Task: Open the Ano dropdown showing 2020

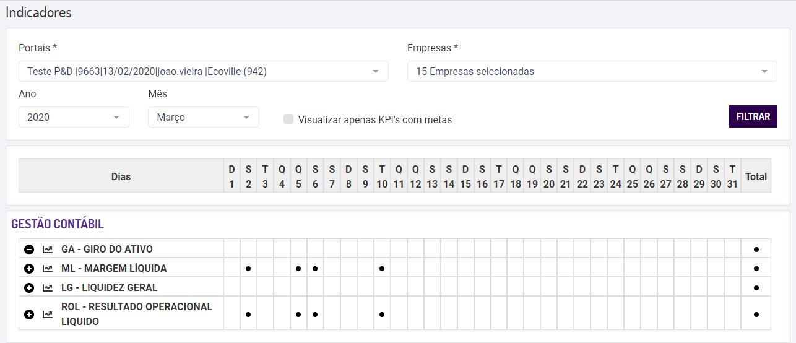Action: click(x=74, y=117)
